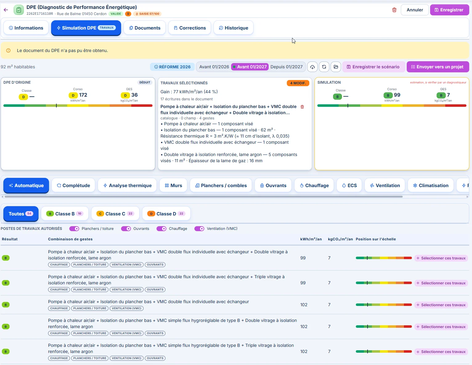472x365 pixels.
Task: Remove selected travaux with red trash icon
Action: click(302, 107)
